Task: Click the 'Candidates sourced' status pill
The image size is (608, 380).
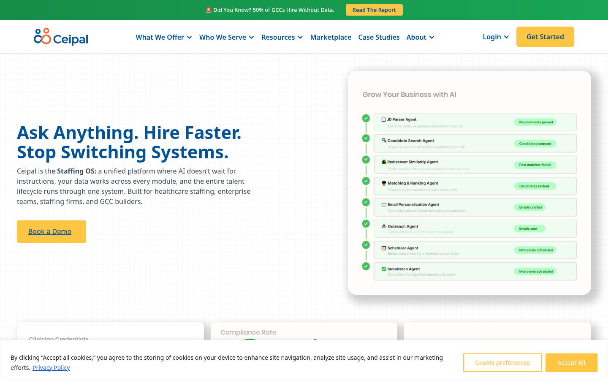Action: pos(535,144)
